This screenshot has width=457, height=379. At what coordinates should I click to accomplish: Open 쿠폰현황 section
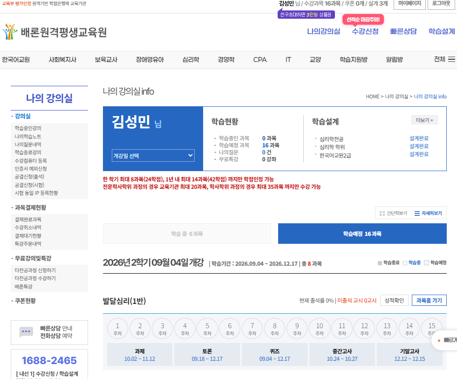point(25,301)
